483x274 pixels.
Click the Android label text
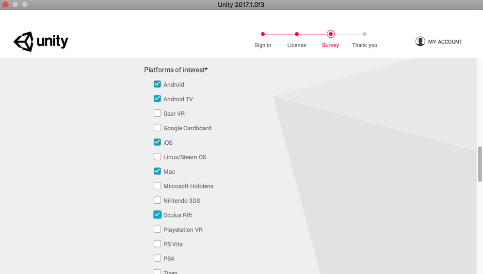[174, 85]
